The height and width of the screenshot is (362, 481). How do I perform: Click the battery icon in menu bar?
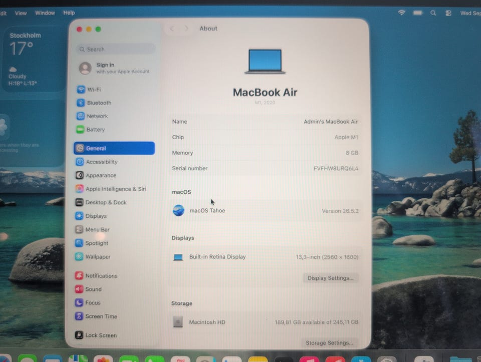click(417, 13)
